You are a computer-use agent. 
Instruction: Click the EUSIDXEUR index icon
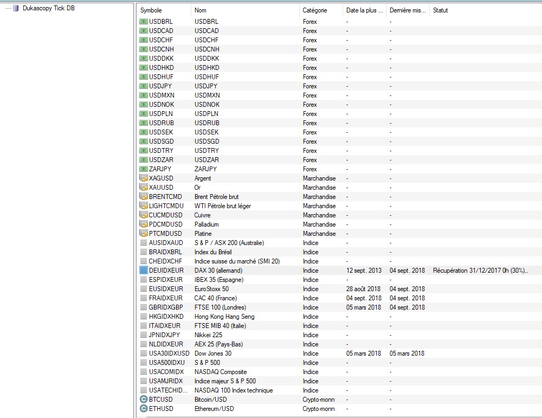point(144,288)
